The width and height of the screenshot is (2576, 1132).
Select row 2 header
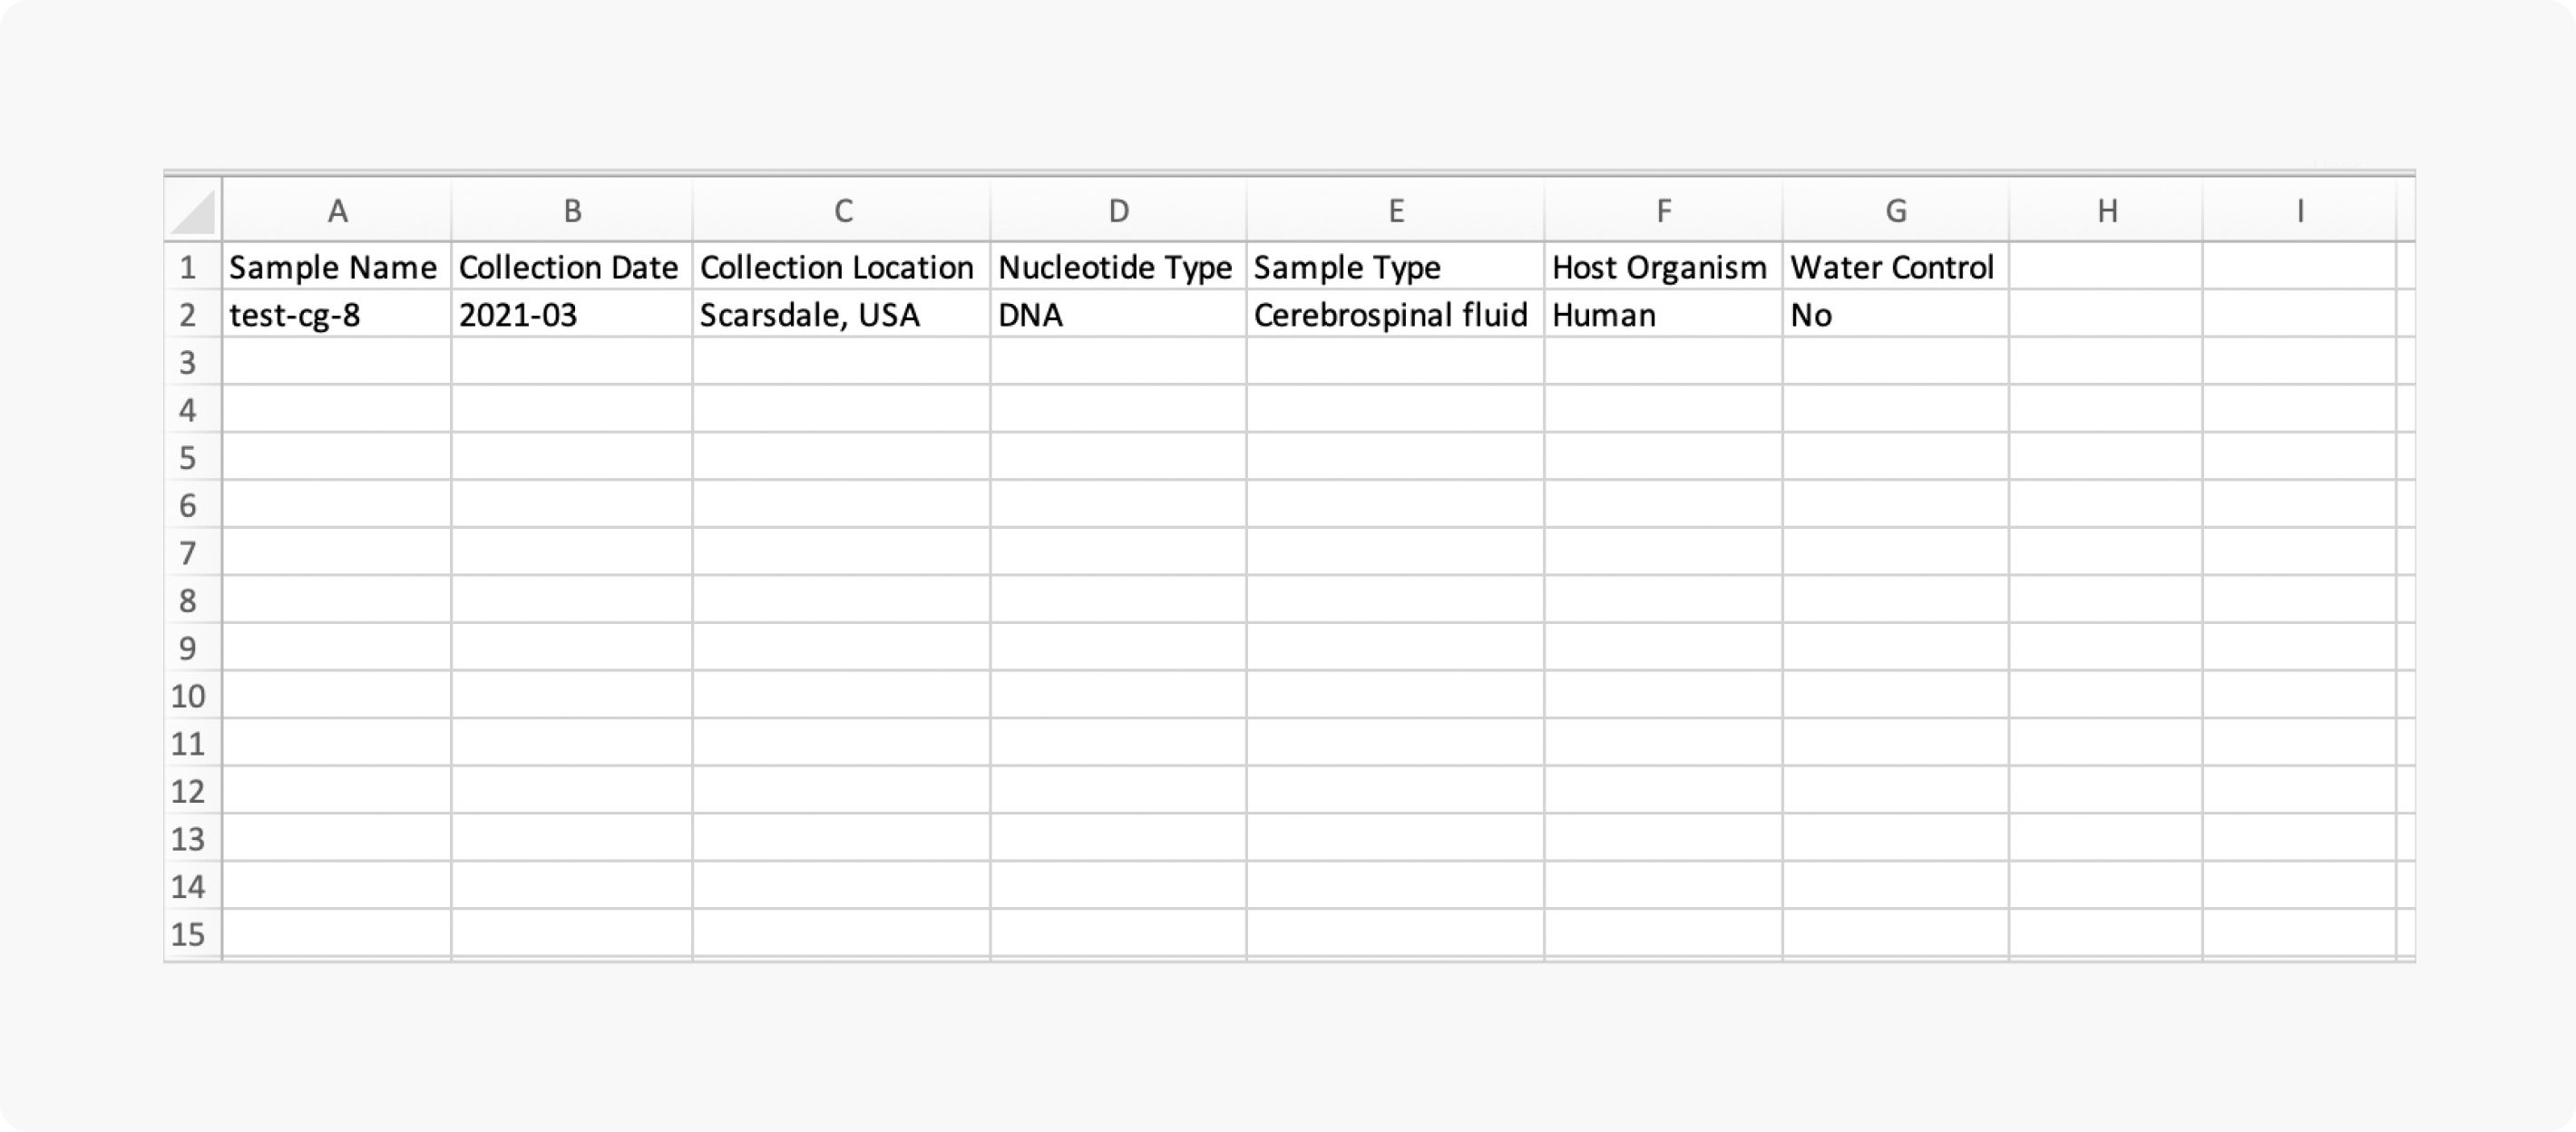(x=188, y=315)
